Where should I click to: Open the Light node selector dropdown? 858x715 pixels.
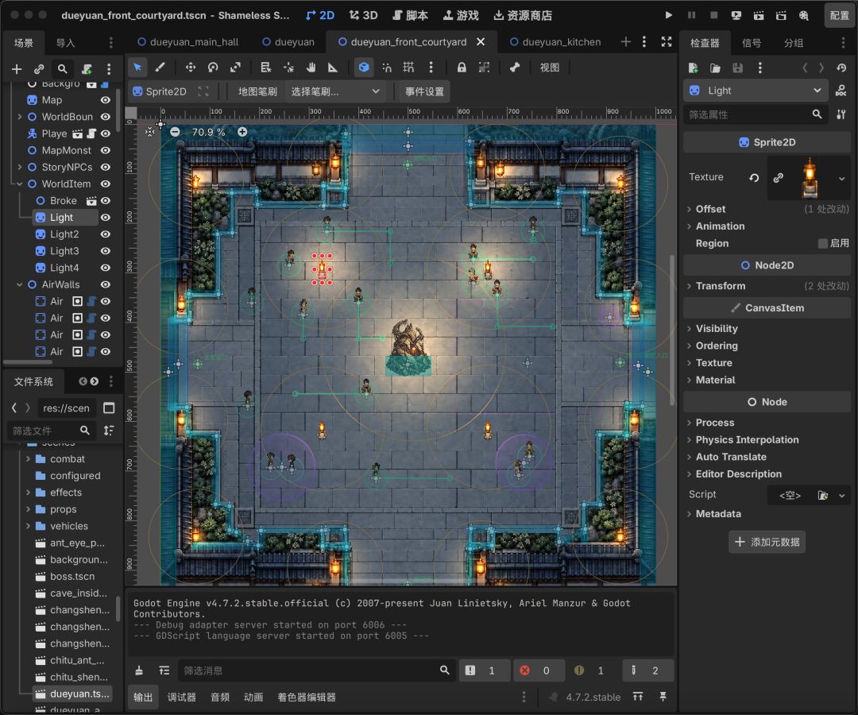pyautogui.click(x=755, y=91)
